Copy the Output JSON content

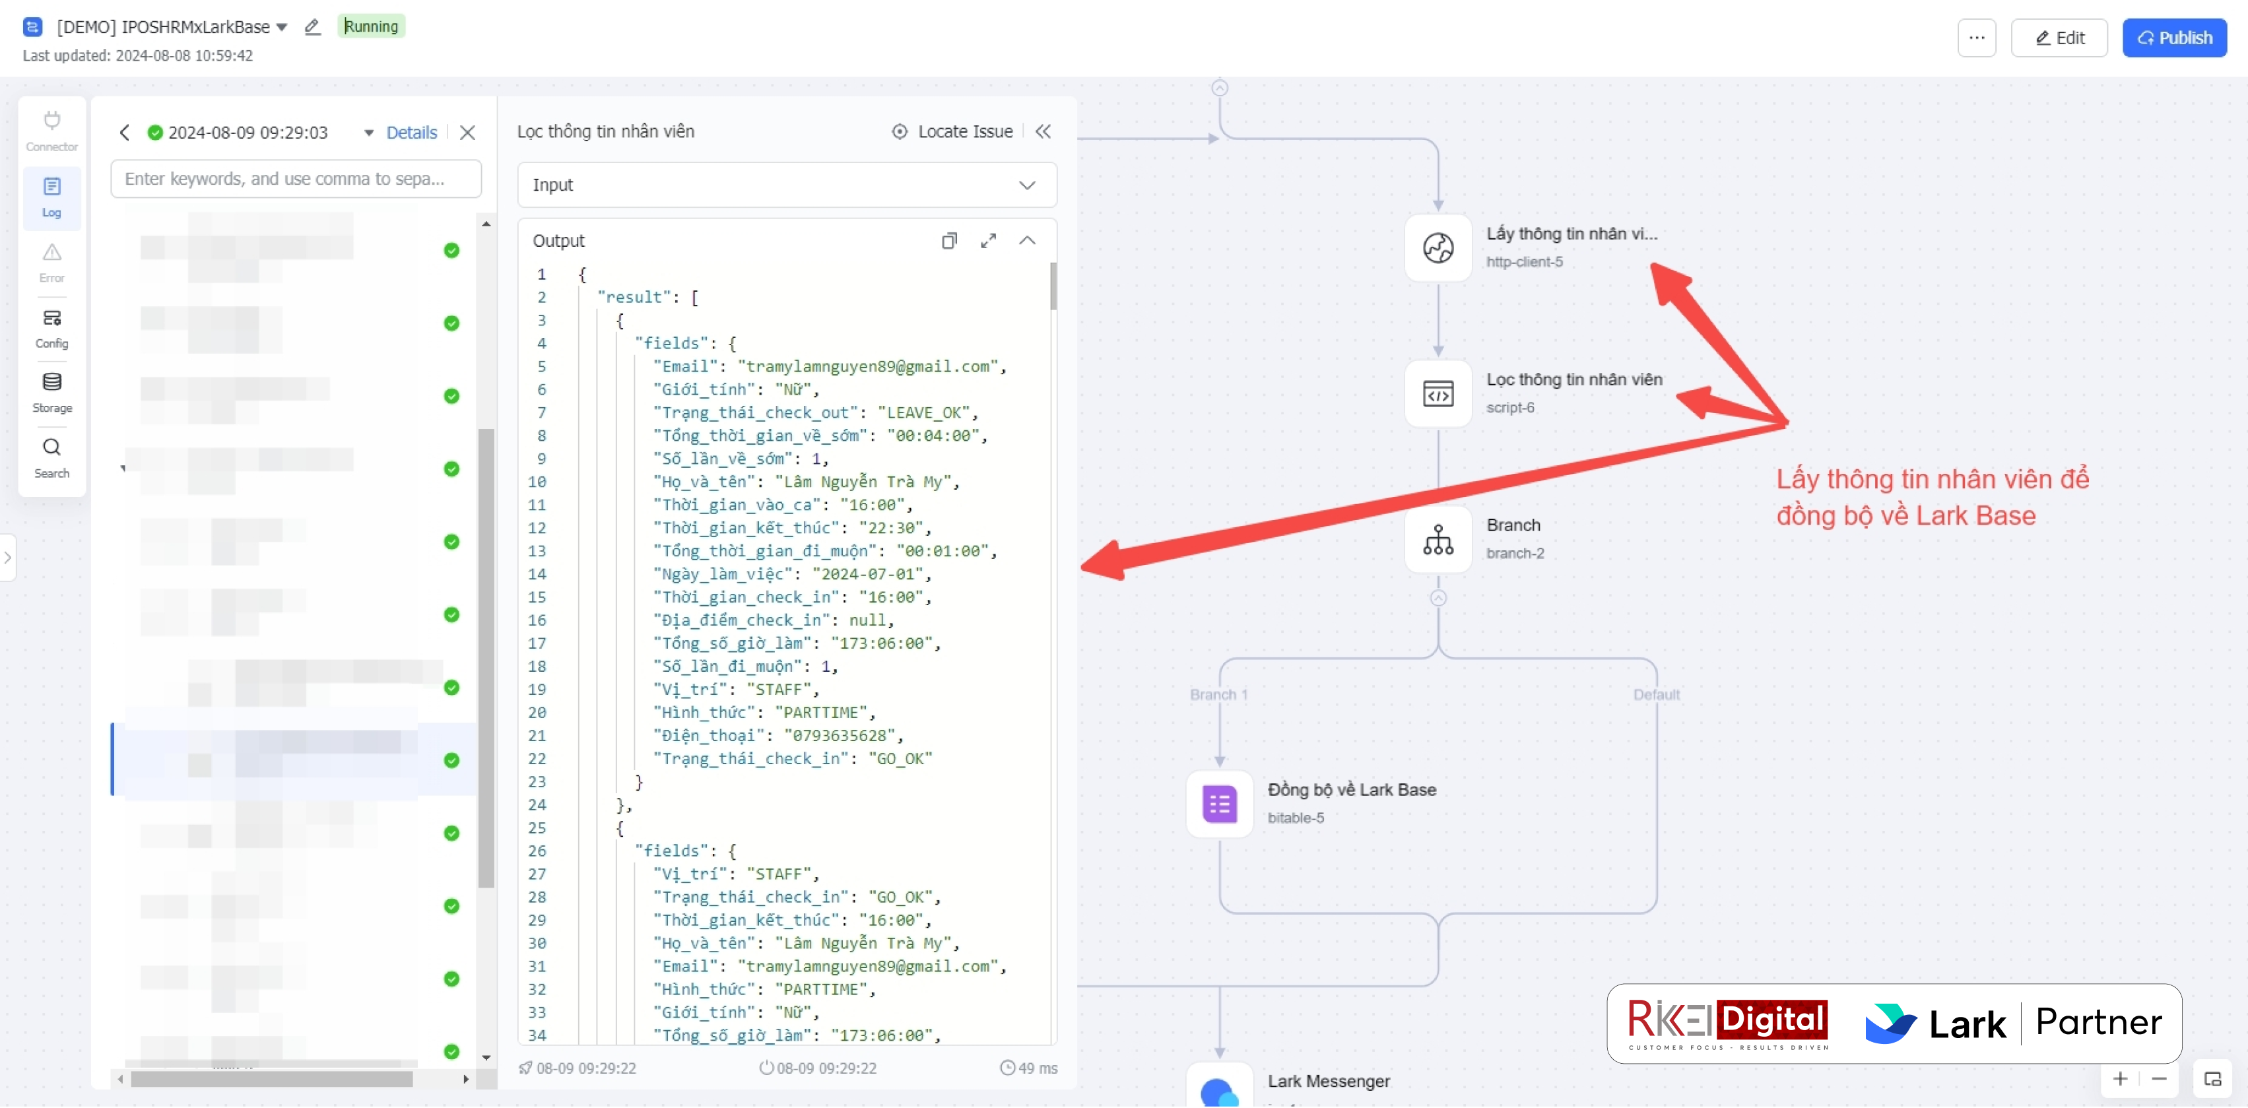(950, 241)
